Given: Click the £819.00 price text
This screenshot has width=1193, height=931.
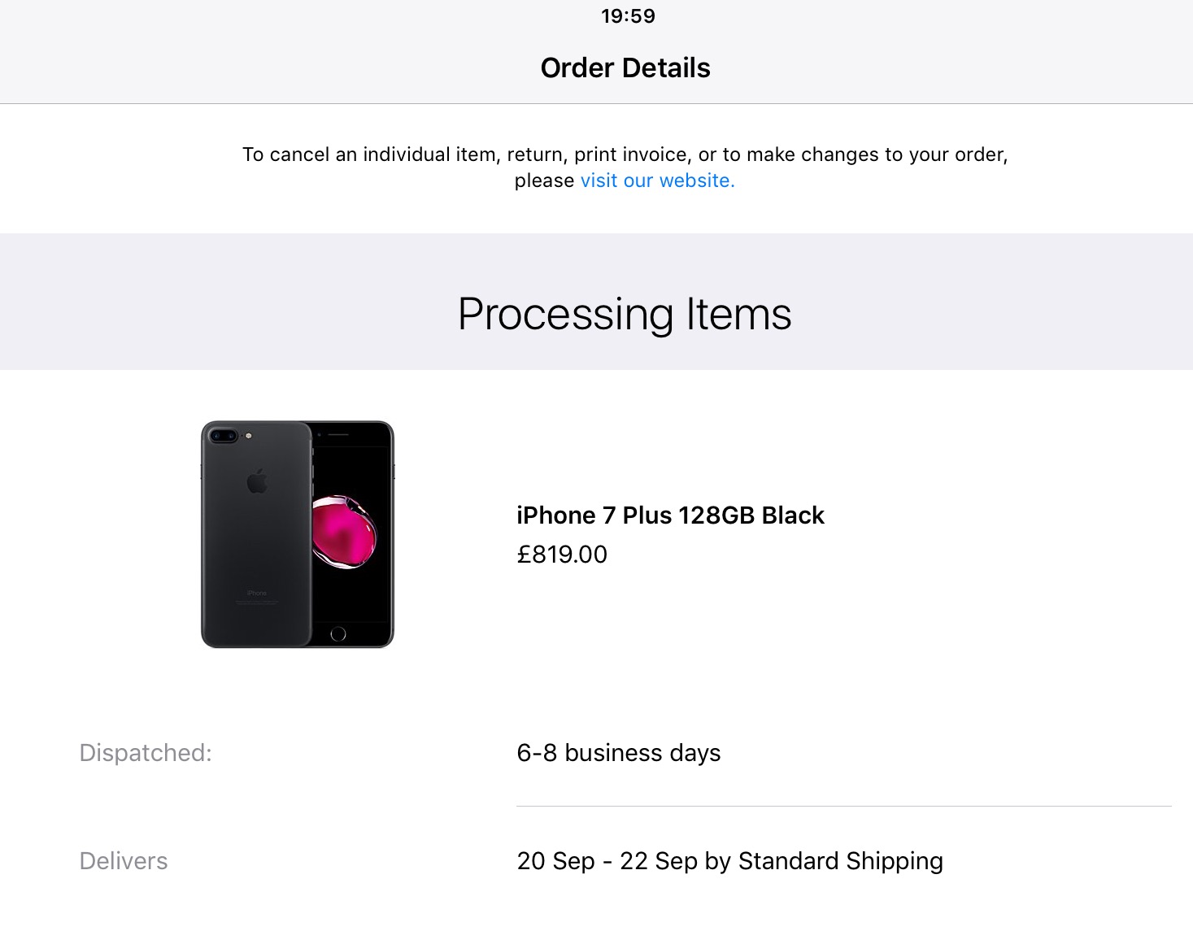Looking at the screenshot, I should [x=562, y=555].
